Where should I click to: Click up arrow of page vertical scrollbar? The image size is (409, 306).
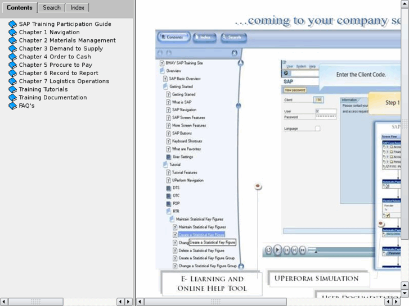405,3
